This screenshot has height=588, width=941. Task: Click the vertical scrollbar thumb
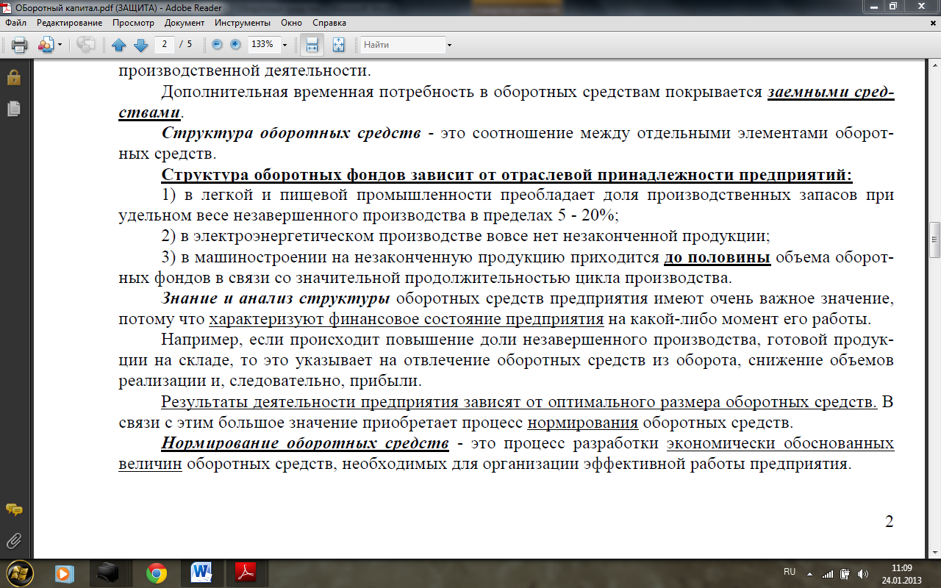[934, 240]
